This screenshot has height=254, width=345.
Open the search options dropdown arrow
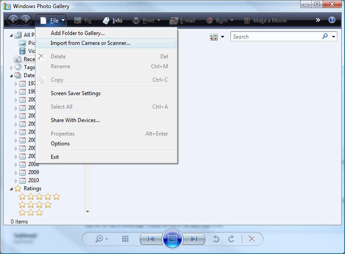coord(334,37)
